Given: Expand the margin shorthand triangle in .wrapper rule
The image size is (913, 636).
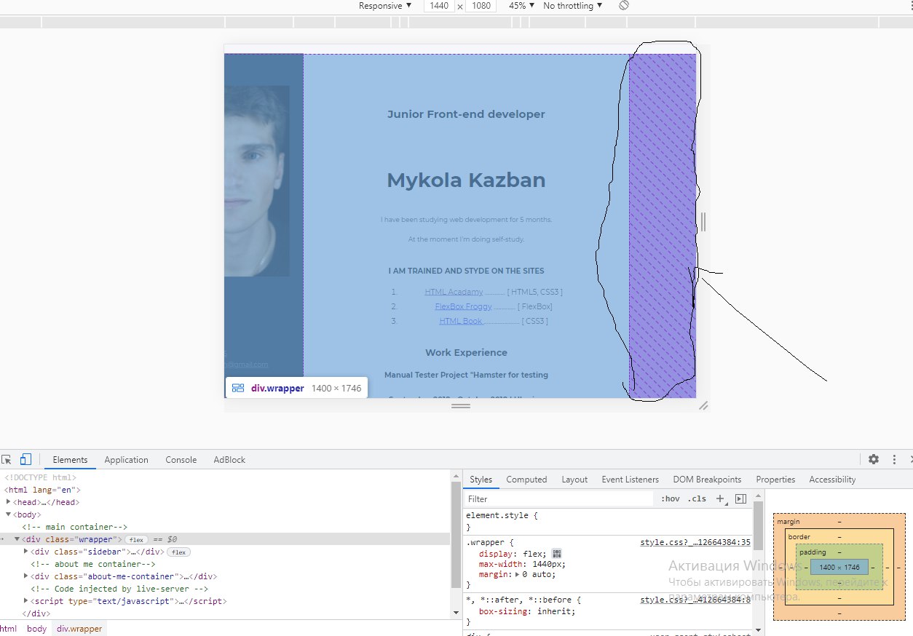Looking at the screenshot, I should (517, 574).
